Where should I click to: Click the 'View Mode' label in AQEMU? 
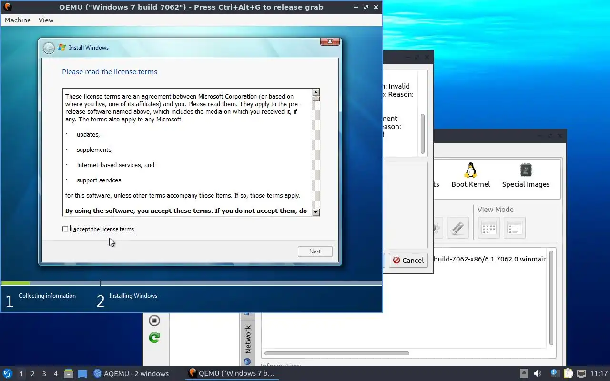[495, 210]
